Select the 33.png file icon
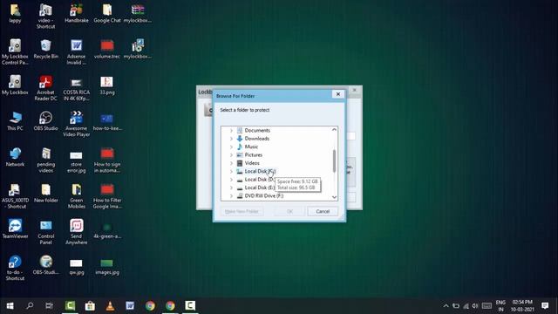This screenshot has width=558, height=314. (x=107, y=85)
